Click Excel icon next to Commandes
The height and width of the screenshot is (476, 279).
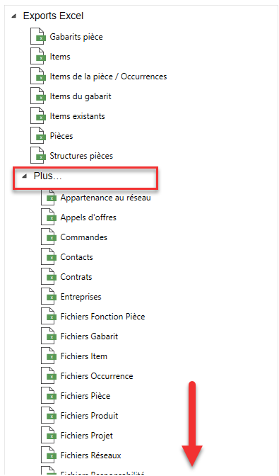click(49, 237)
